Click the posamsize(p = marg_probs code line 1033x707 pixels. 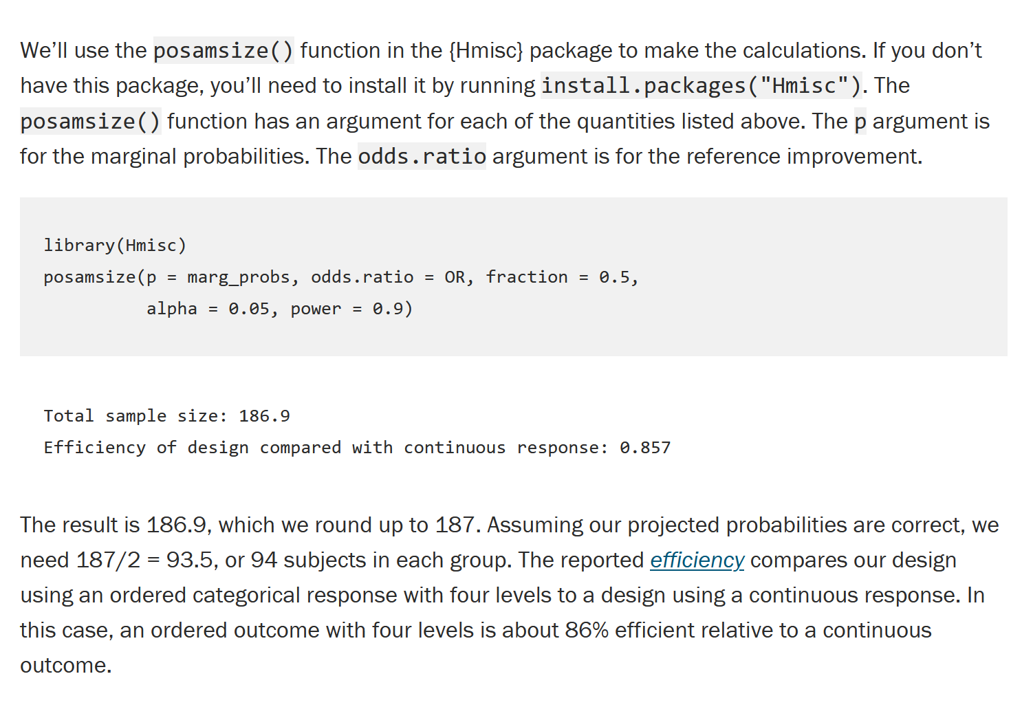tap(341, 277)
